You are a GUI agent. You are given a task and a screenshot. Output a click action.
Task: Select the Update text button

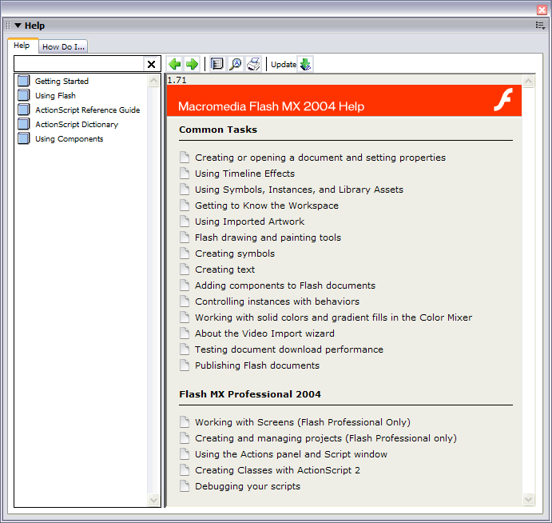pyautogui.click(x=284, y=65)
